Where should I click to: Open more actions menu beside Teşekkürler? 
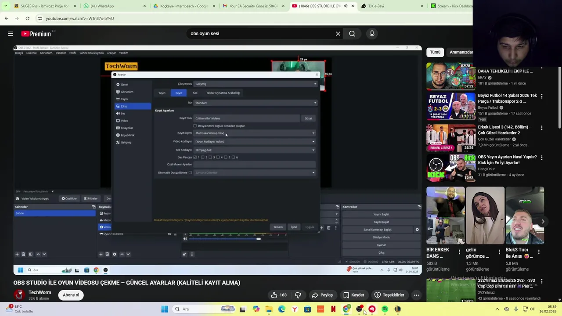click(416, 295)
